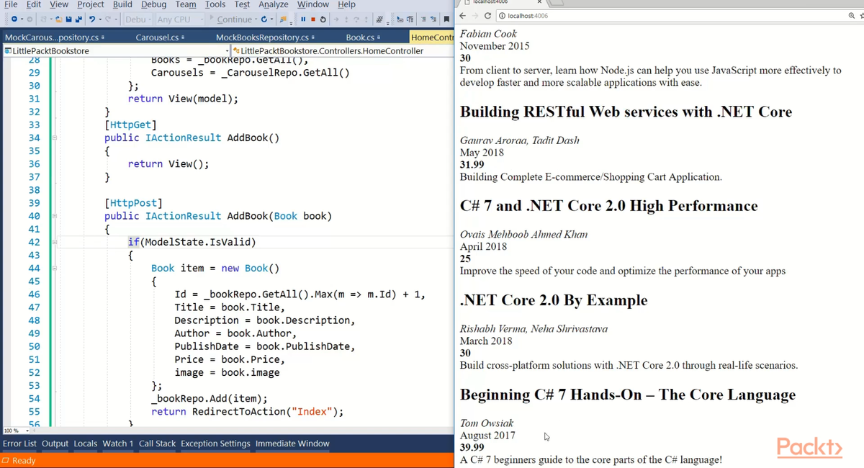Save the current file with the disk icon
The height and width of the screenshot is (468, 864).
pyautogui.click(x=68, y=19)
